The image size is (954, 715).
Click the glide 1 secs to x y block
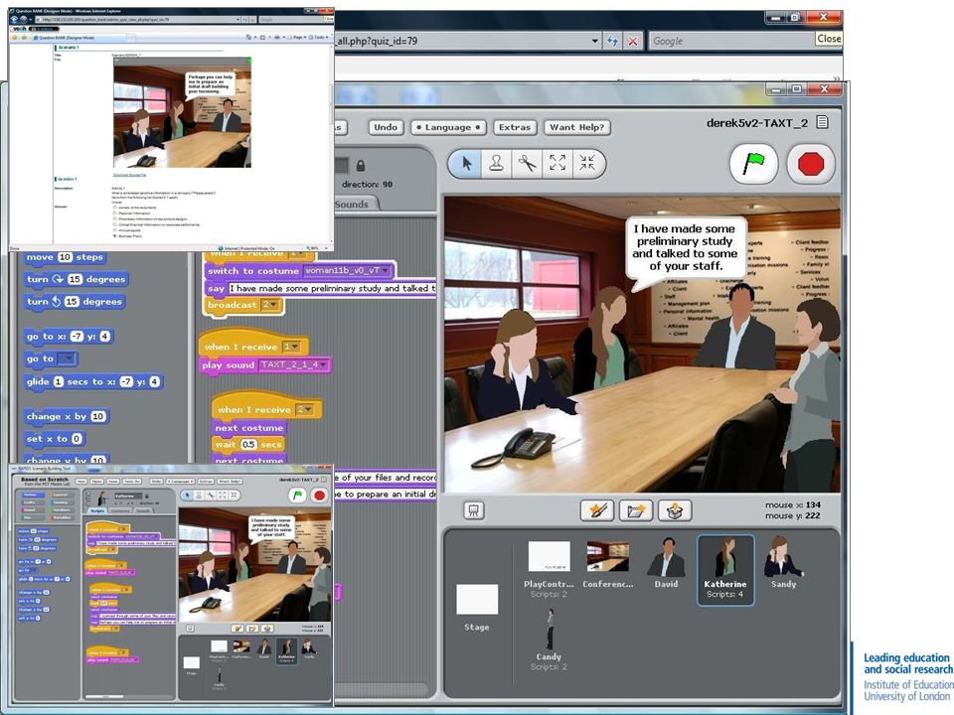[x=93, y=381]
